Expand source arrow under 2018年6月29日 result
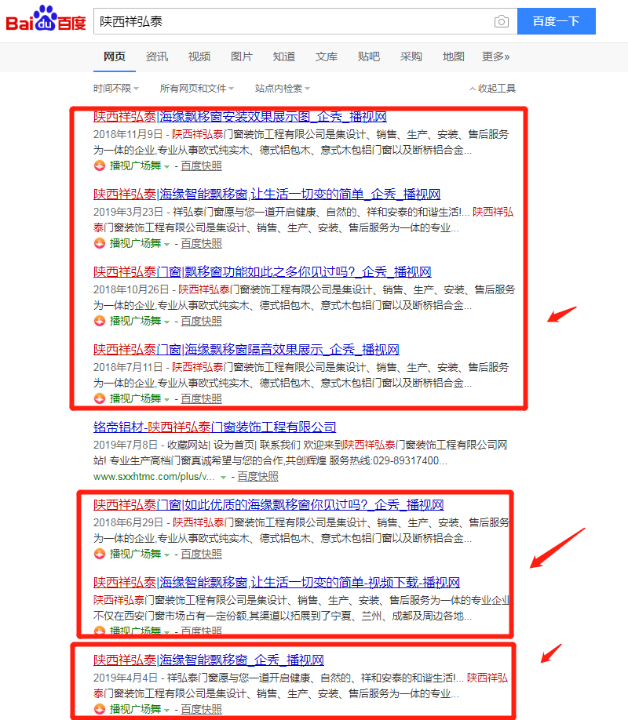 pos(166,555)
